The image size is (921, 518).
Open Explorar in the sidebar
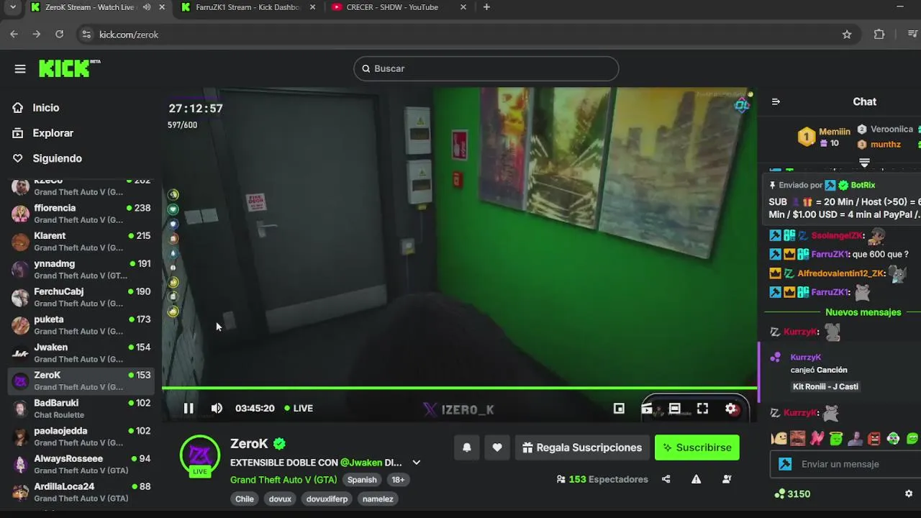53,133
